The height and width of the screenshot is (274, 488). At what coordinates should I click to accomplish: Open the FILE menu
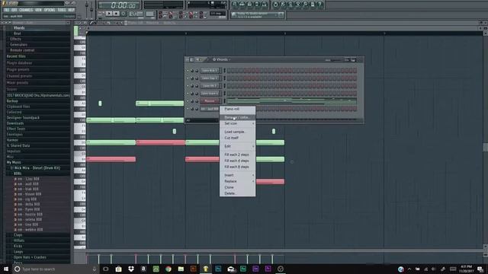(x=7, y=10)
